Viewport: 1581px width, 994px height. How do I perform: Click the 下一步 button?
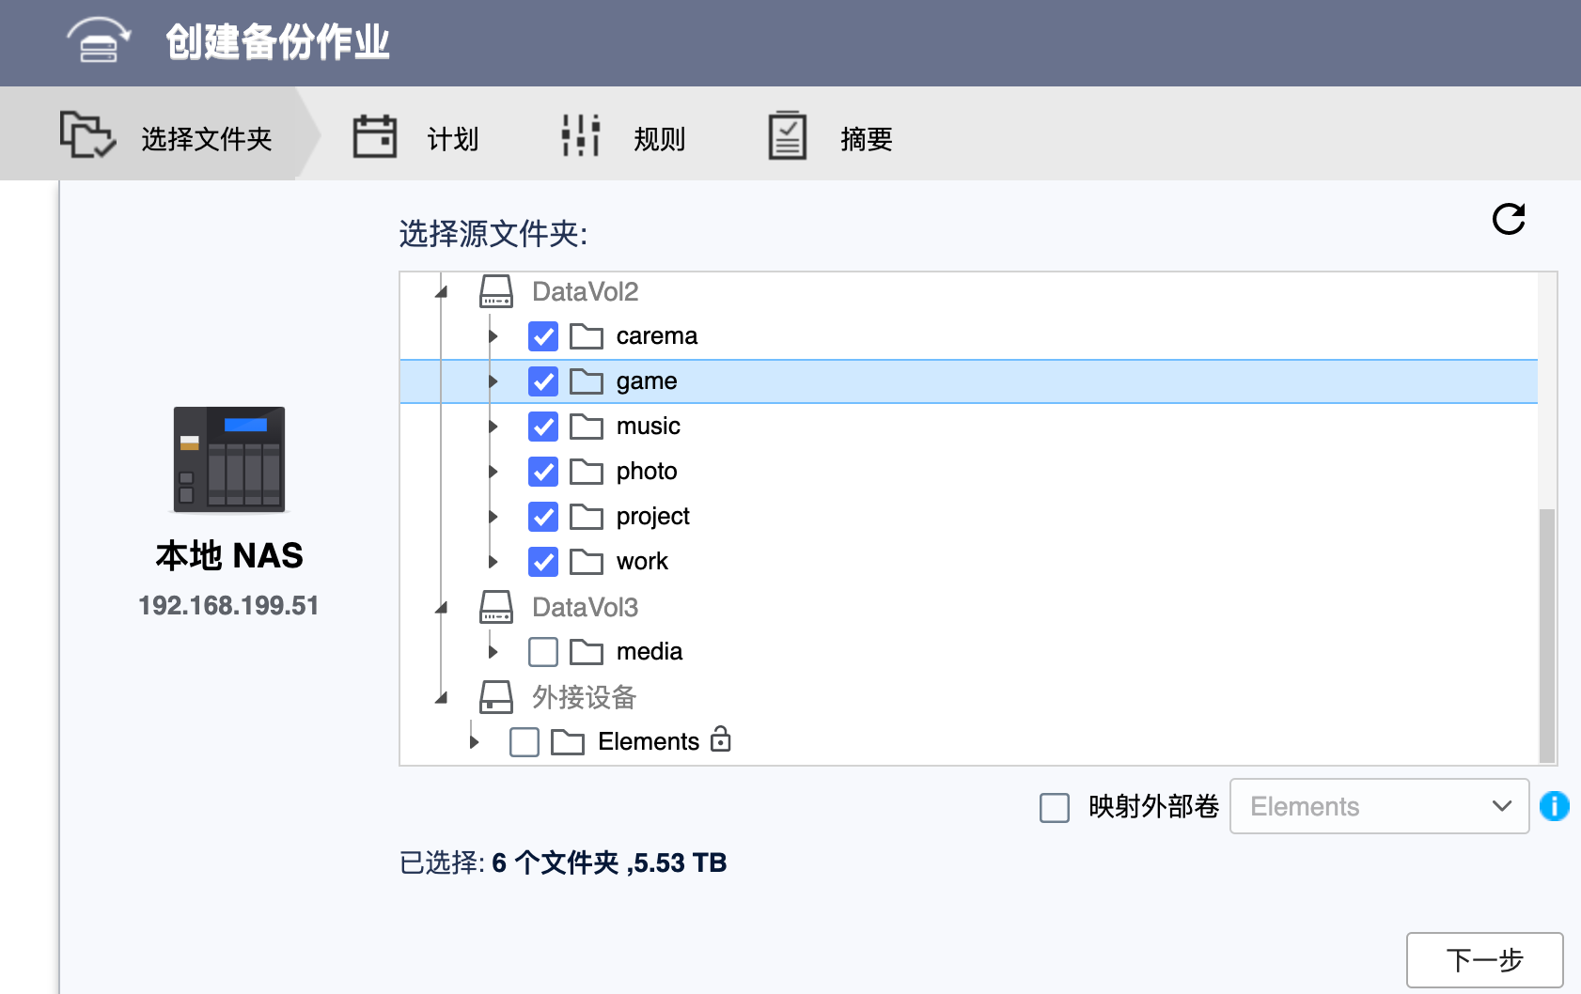click(1484, 959)
